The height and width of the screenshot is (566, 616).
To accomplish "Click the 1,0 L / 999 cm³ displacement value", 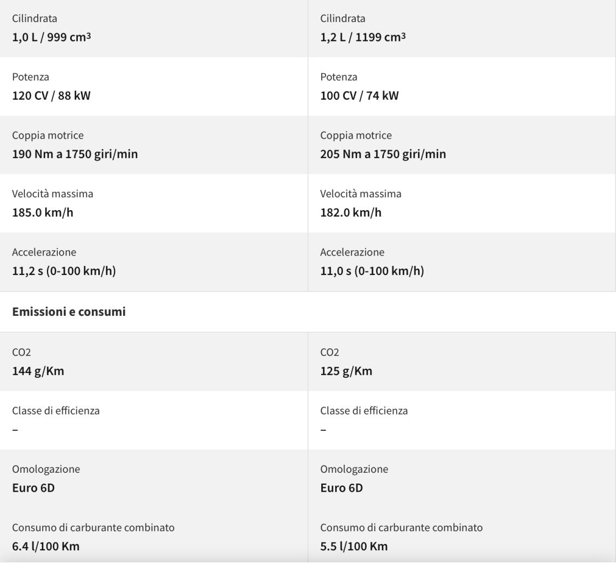I will pos(51,38).
